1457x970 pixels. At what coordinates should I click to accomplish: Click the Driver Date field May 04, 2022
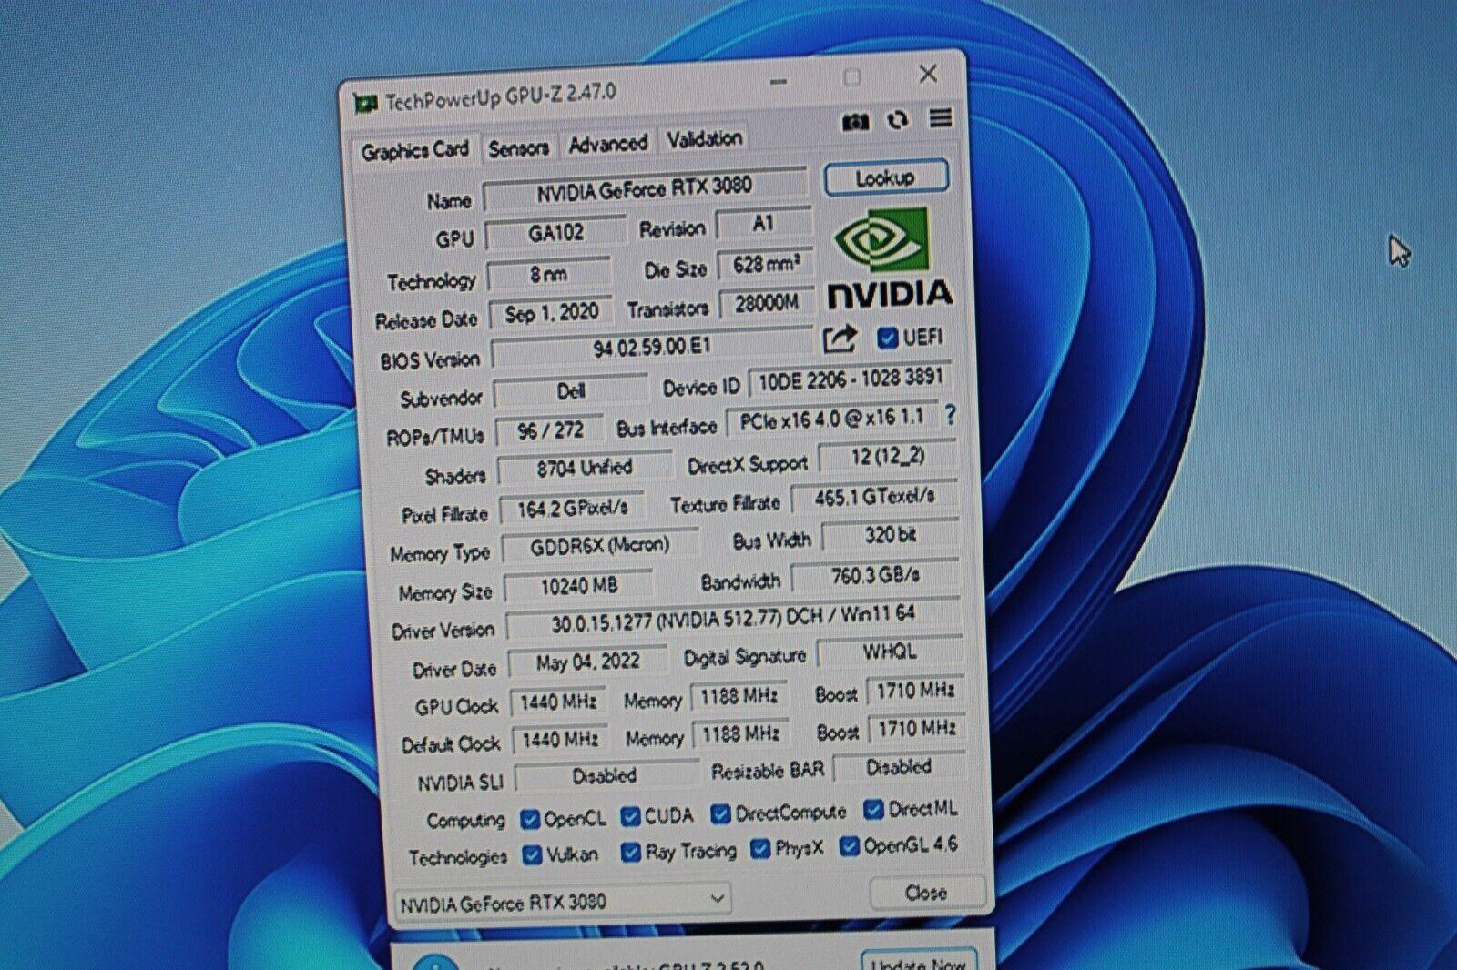(x=587, y=662)
